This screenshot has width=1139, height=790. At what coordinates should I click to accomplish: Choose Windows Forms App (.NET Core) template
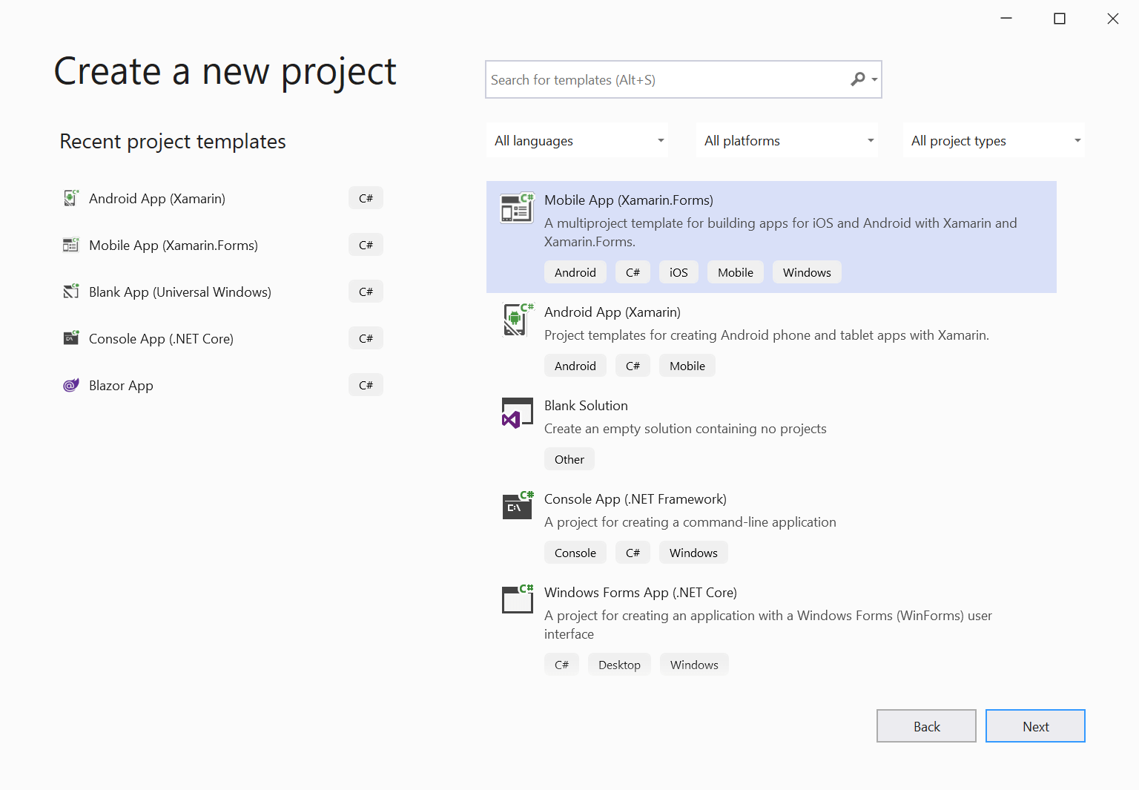click(x=640, y=593)
